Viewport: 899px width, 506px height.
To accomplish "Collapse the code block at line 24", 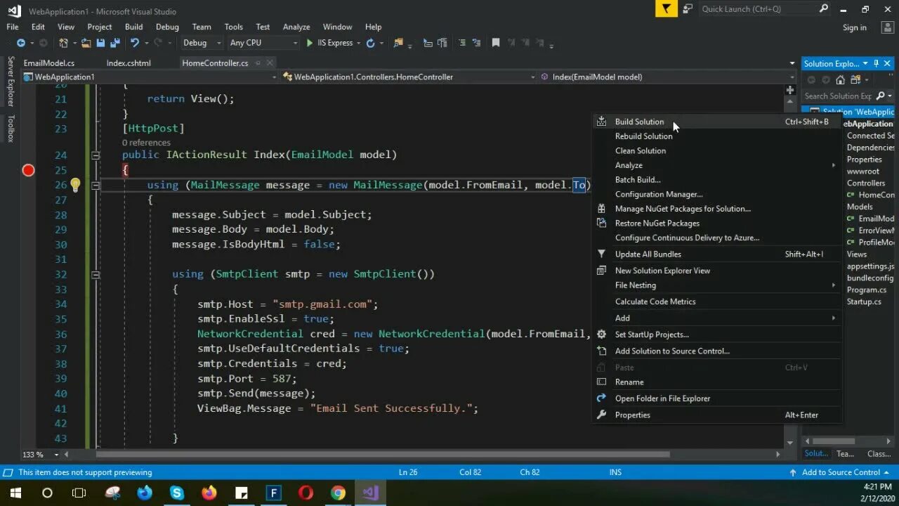I will (x=96, y=155).
